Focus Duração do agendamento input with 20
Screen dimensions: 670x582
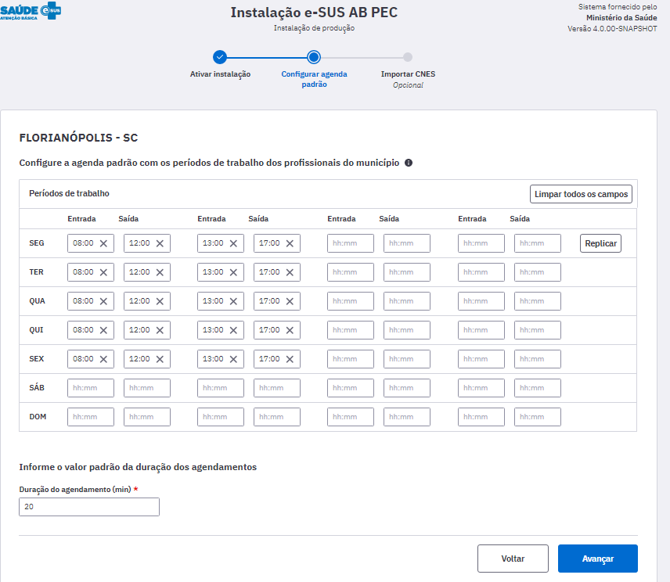(89, 507)
